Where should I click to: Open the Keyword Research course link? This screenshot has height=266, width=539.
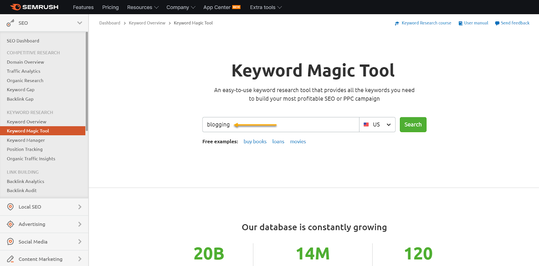tap(426, 23)
